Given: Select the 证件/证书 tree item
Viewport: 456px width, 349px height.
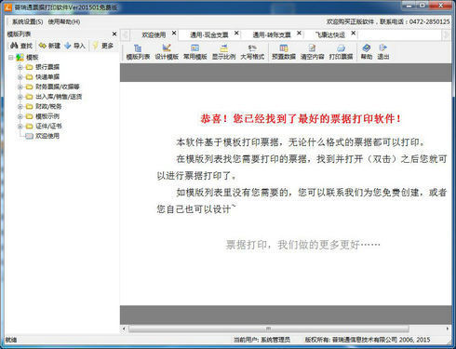Looking at the screenshot, I should [x=48, y=127].
